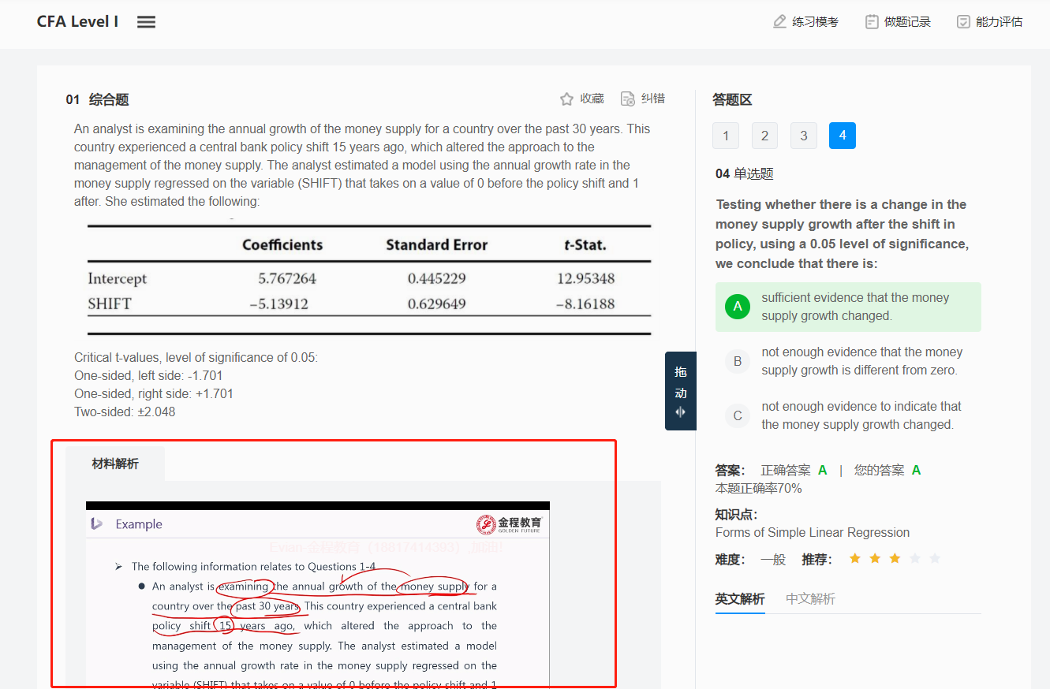
Task: Click the 金程教育 logo in the slide
Action: coord(509,524)
